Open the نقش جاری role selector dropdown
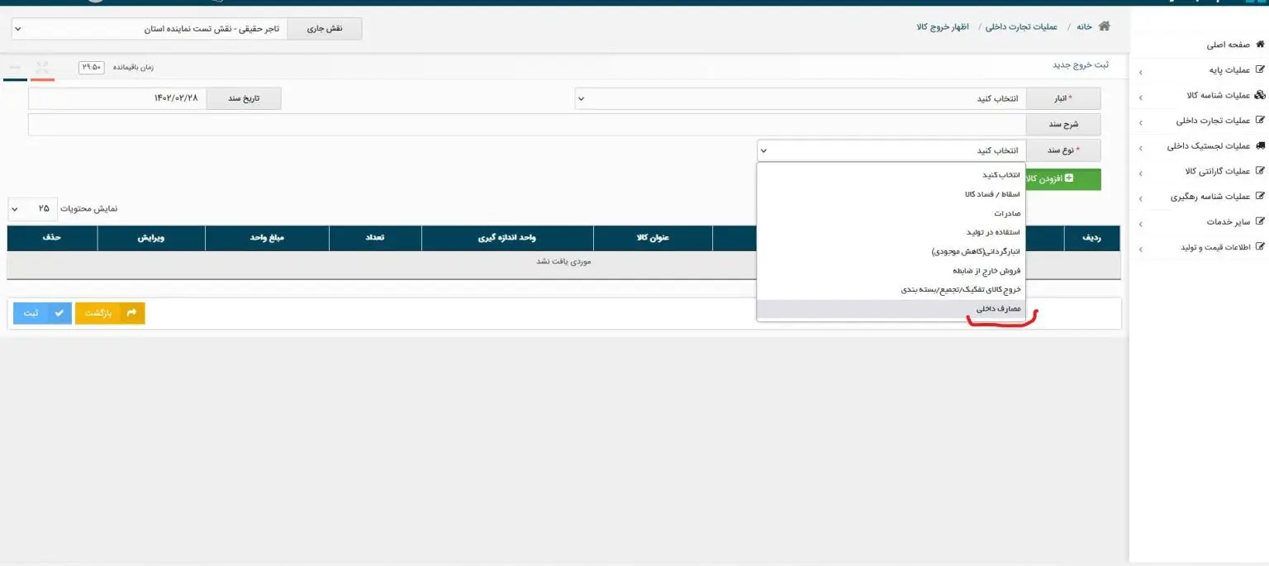The image size is (1269, 566). (x=150, y=29)
